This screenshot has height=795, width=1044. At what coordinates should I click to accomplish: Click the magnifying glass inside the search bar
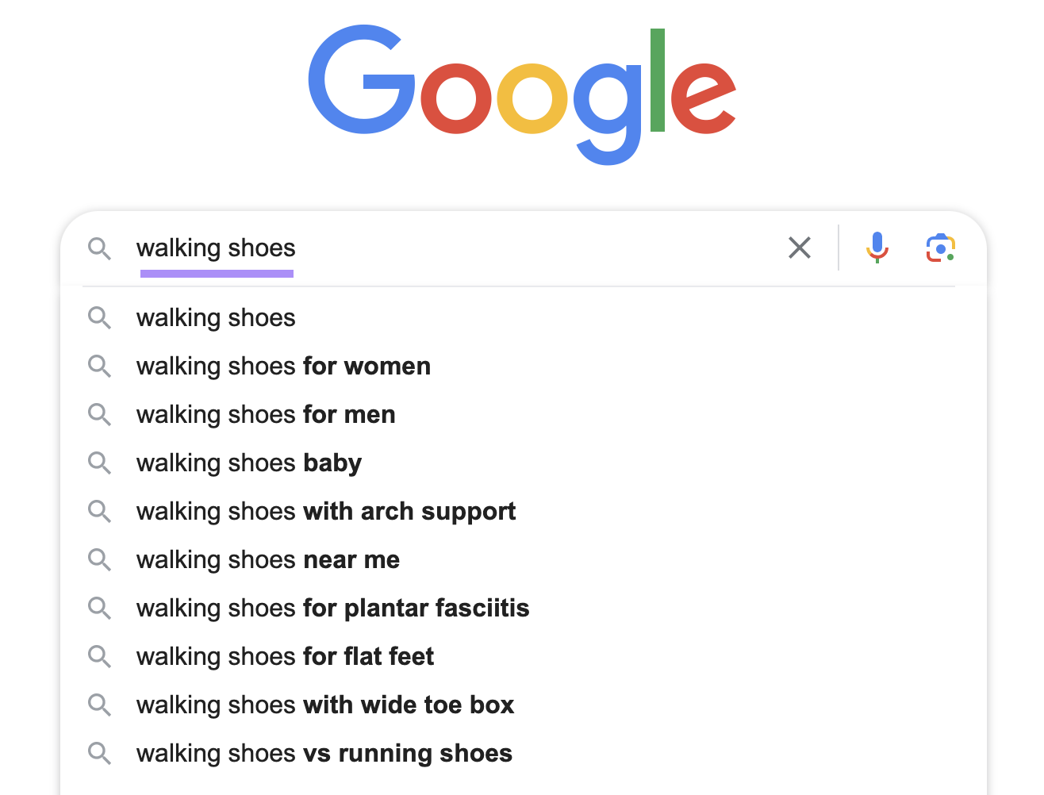point(100,248)
